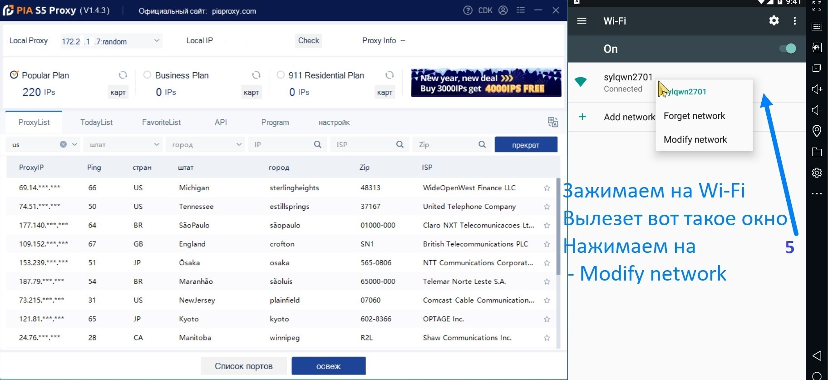Favorite the United Telephone Company proxy

coord(547,207)
